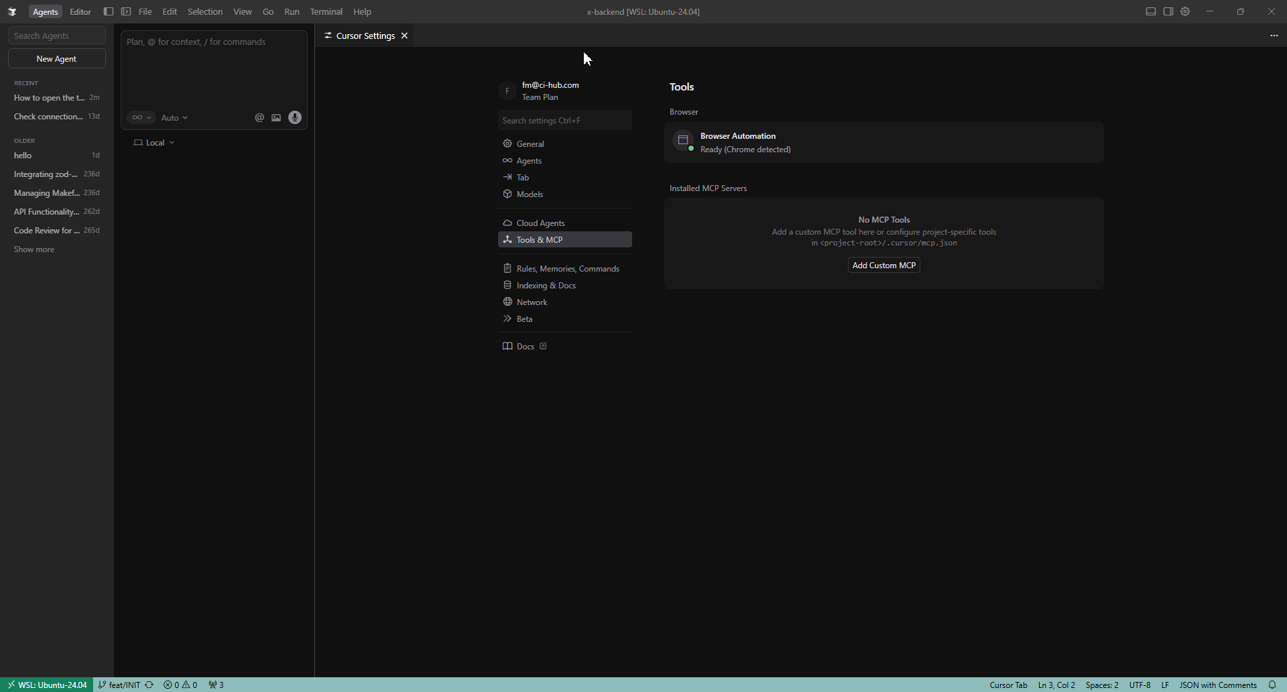This screenshot has width=1287, height=692.
Task: Click the more actions ellipsis icon
Action: [x=1274, y=36]
